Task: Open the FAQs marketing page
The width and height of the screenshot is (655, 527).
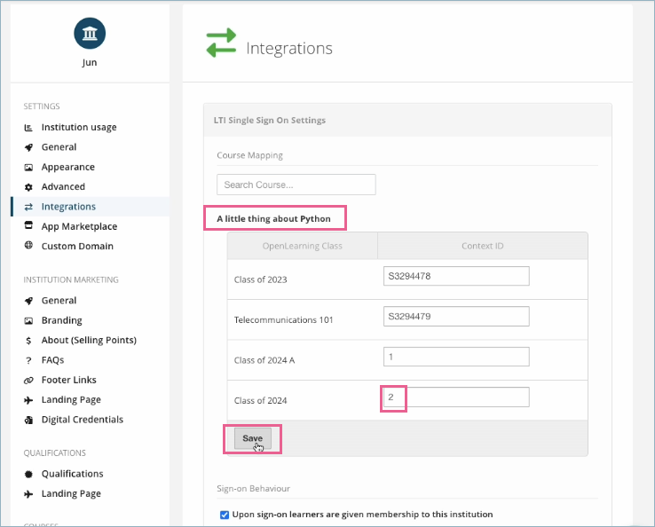Action: coord(52,360)
